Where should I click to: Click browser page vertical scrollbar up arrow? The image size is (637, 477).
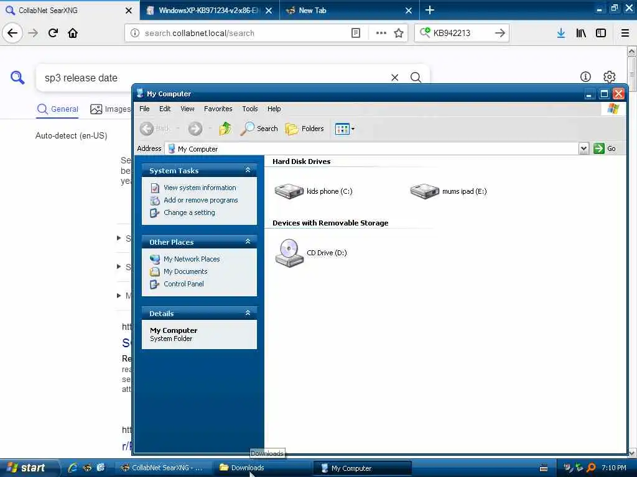[x=632, y=51]
